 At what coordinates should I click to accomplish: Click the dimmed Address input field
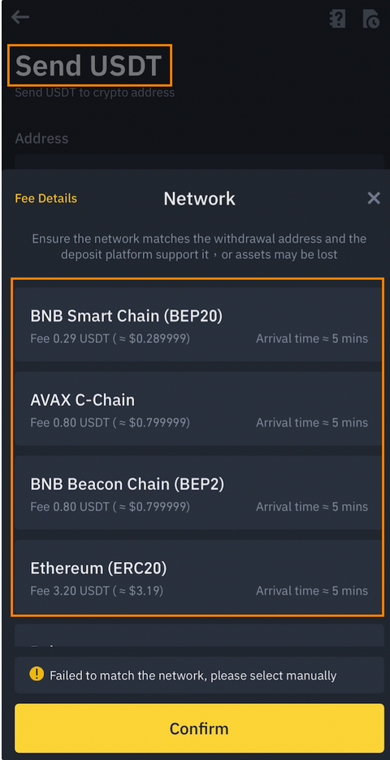pyautogui.click(x=199, y=162)
